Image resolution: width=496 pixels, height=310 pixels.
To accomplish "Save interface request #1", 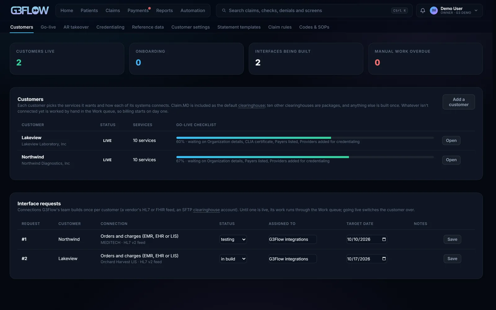I will (452, 239).
